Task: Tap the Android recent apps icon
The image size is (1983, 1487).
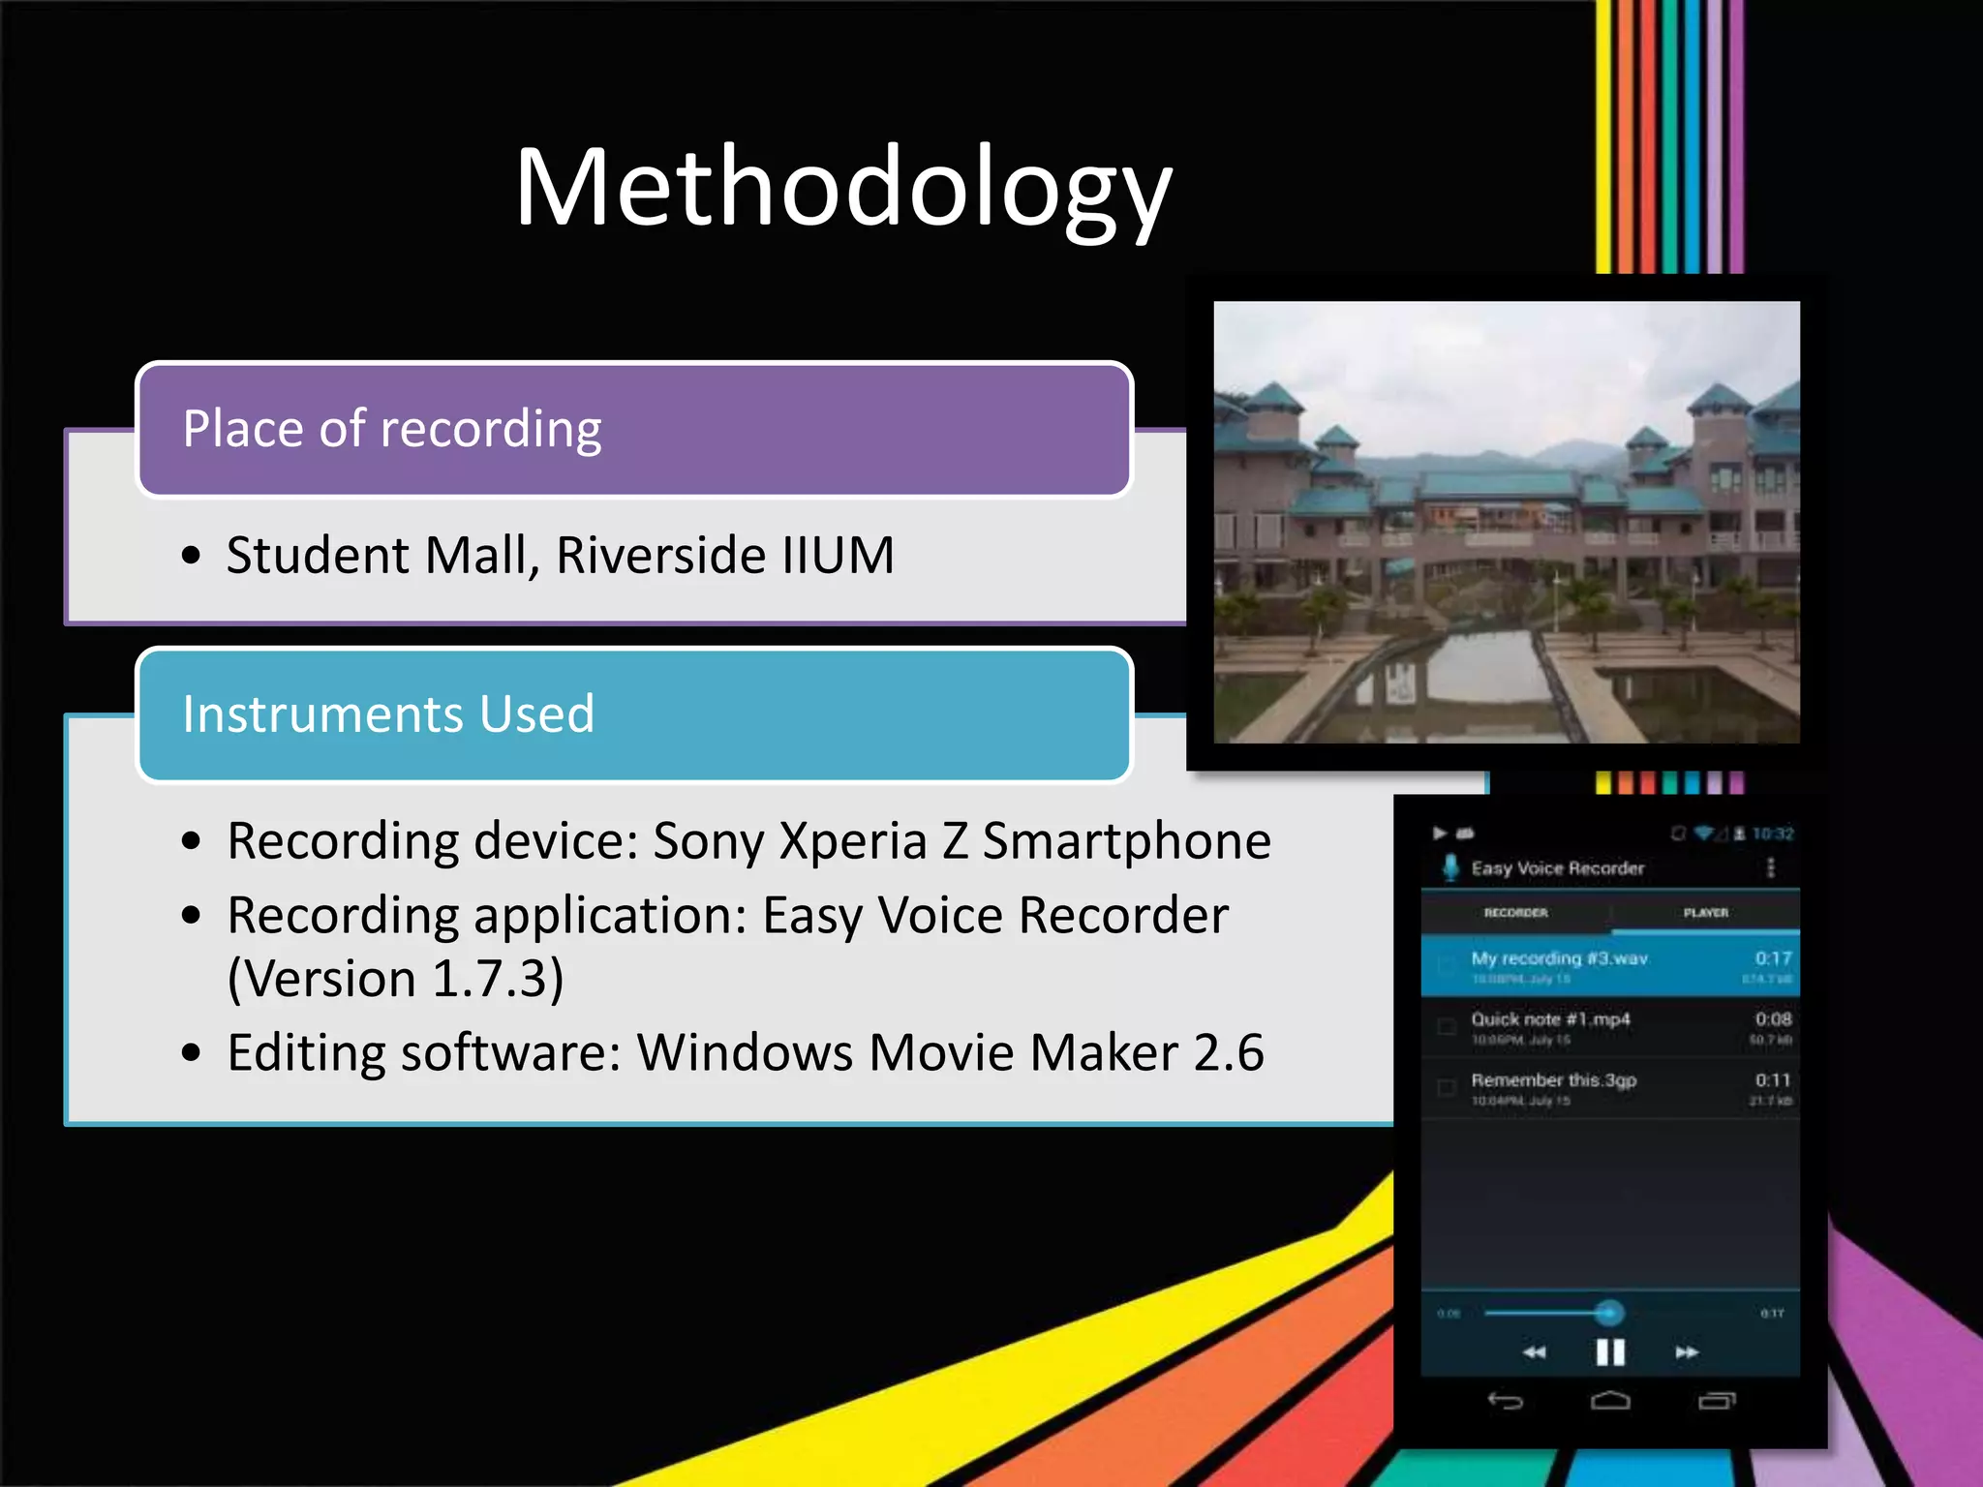Action: 1716,1401
